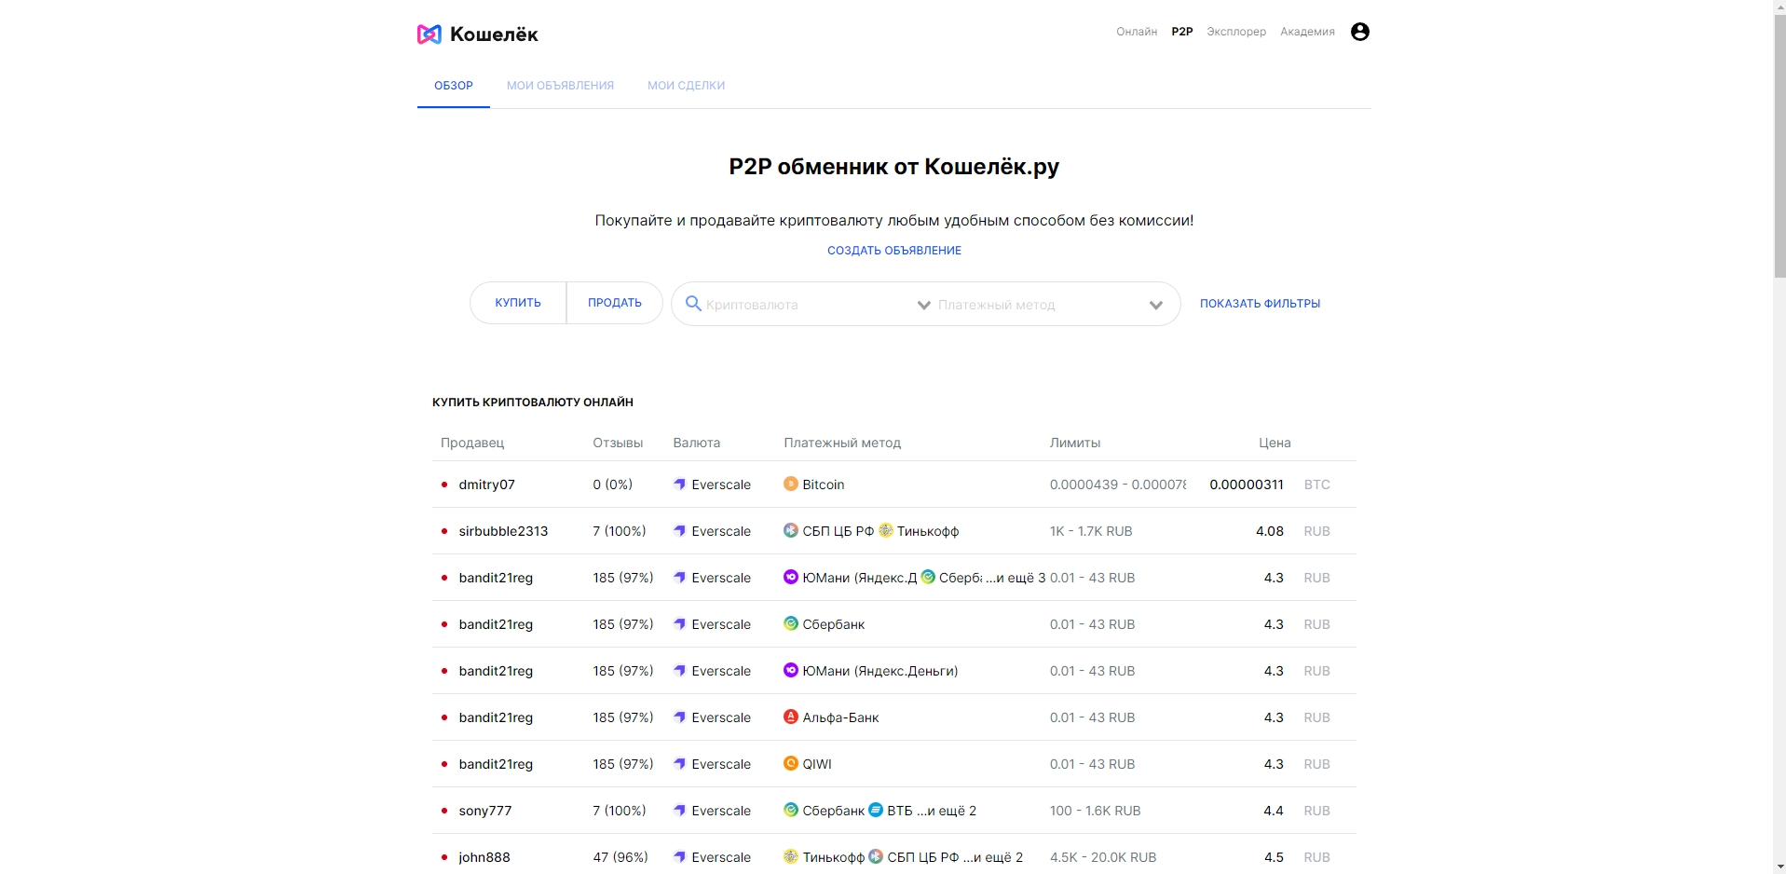
Task: Open the user account profile icon
Action: [1359, 32]
